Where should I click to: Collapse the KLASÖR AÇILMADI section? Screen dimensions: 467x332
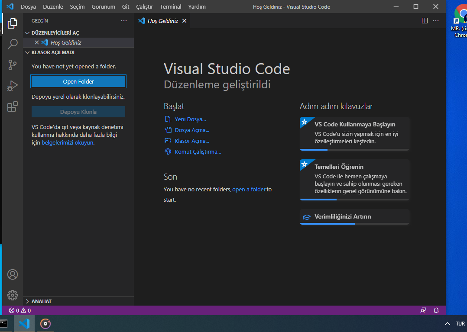pyautogui.click(x=53, y=52)
